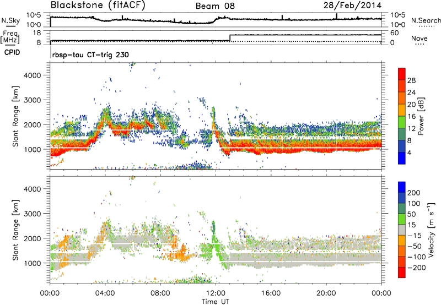Click the '3000' tick in the velocity panel
This screenshot has width=441, height=305.
(32, 214)
